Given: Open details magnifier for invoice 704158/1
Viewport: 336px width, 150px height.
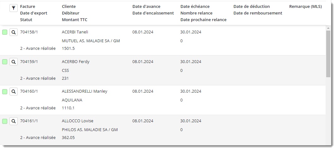Looking at the screenshot, I should 14,32.
